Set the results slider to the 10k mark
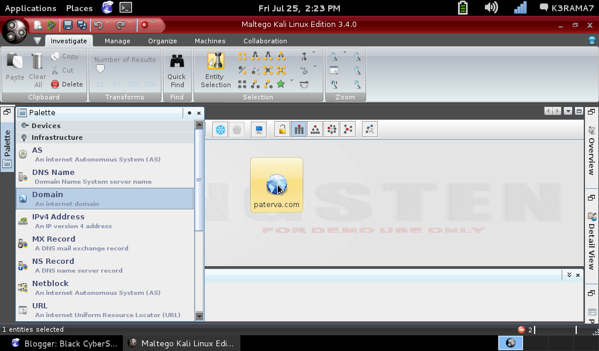Viewport: 599px width, 351px height. 150,84
